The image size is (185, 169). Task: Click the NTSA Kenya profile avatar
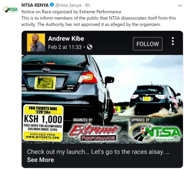pos(11,9)
